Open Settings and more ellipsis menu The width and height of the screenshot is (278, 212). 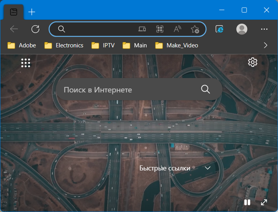[x=264, y=29]
